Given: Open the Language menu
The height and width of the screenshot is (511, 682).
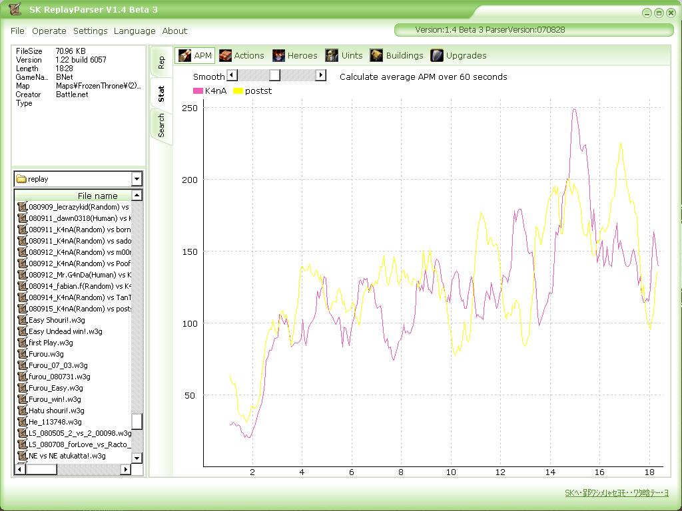Looking at the screenshot, I should [135, 31].
